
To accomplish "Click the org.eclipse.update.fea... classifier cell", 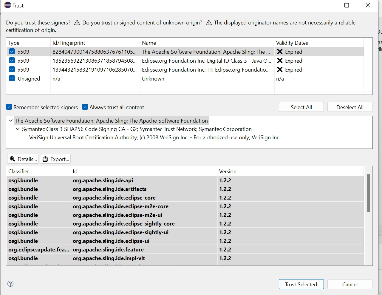I will (x=39, y=249).
